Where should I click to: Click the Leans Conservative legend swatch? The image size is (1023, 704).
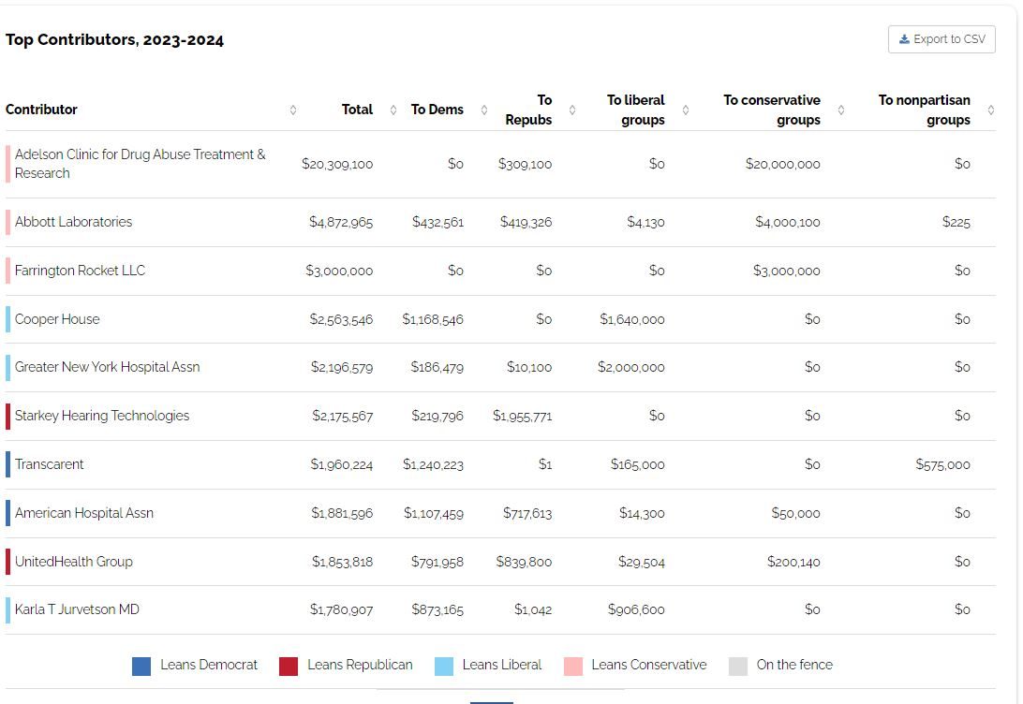pyautogui.click(x=573, y=666)
